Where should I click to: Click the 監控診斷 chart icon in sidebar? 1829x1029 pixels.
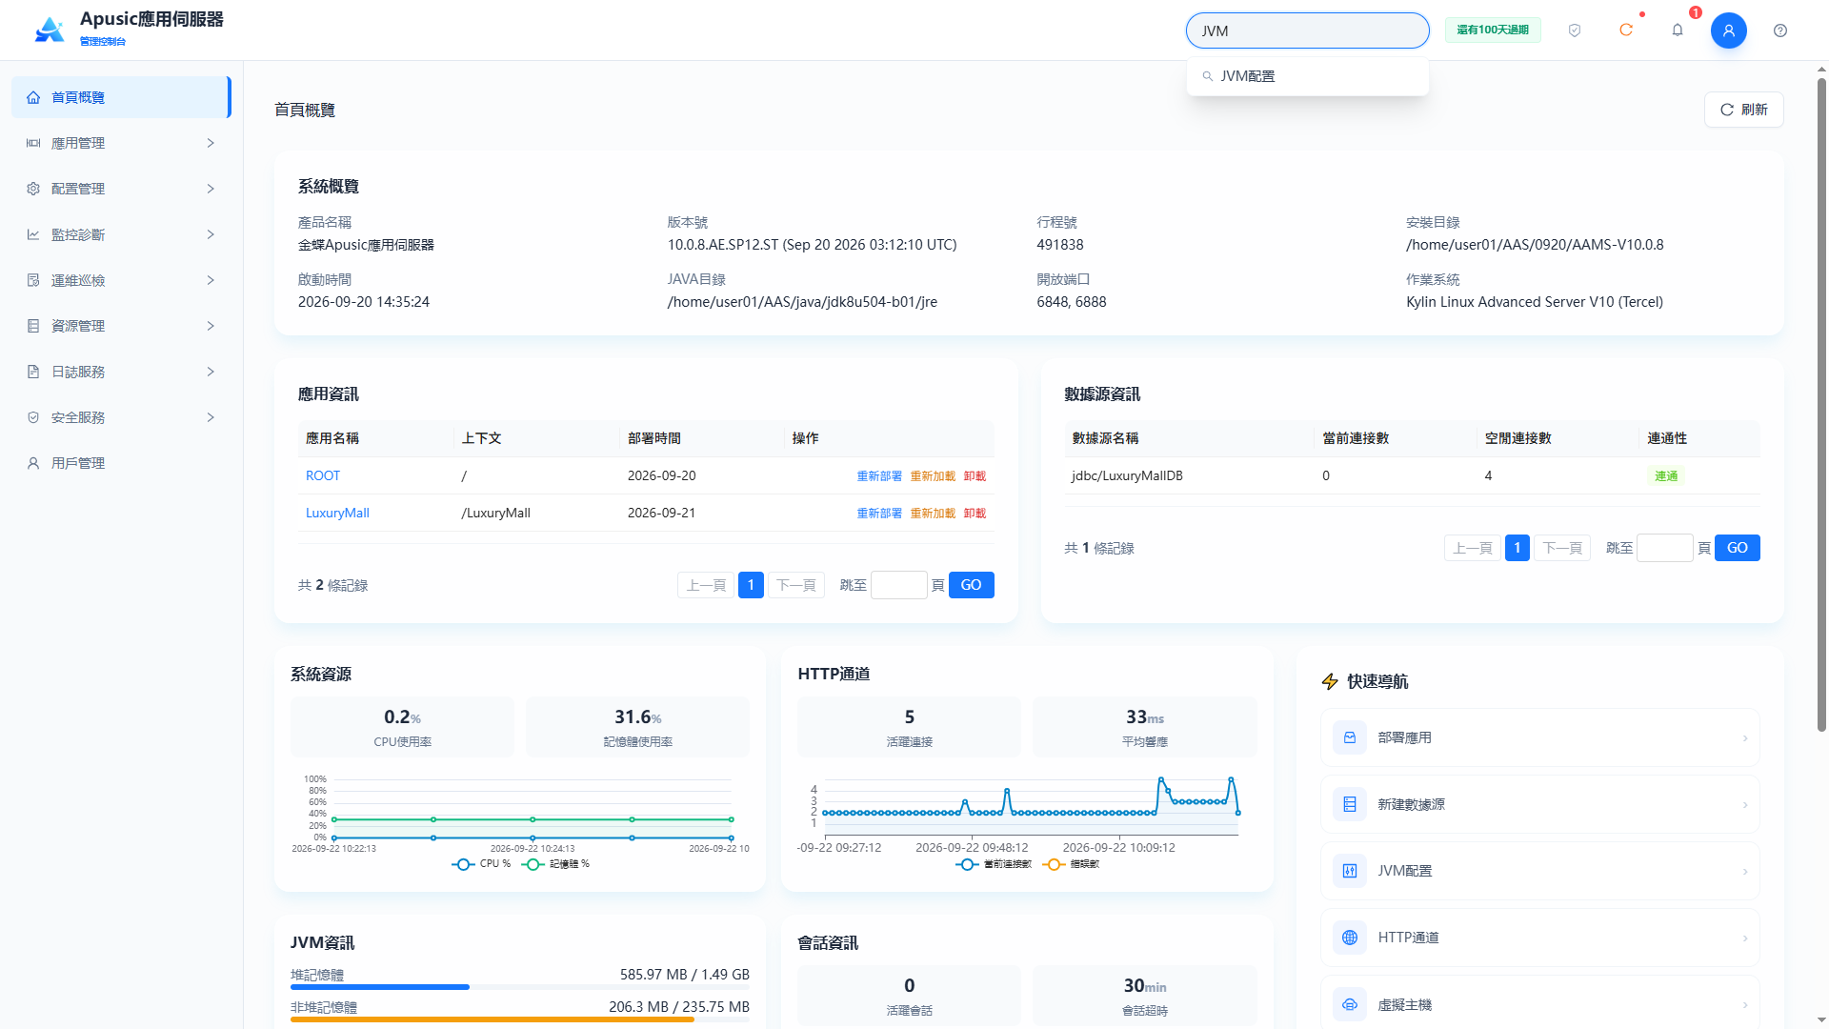pyautogui.click(x=33, y=234)
